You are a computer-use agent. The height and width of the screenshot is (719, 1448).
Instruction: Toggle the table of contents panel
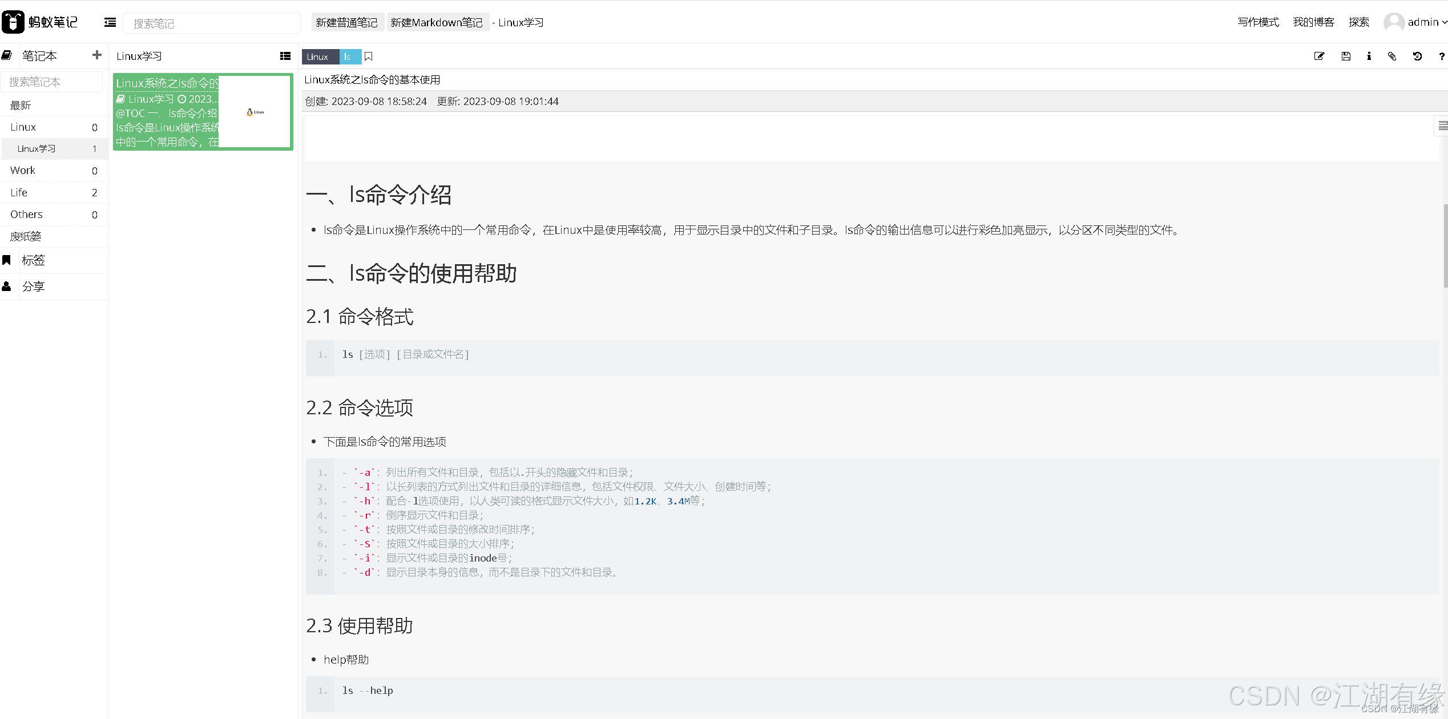click(1442, 126)
